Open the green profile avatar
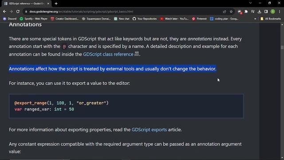 [272, 12]
